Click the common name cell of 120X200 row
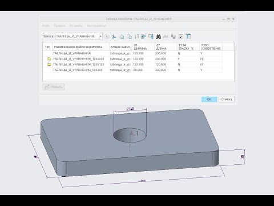The height and width of the screenshot is (206, 274). click(120, 59)
